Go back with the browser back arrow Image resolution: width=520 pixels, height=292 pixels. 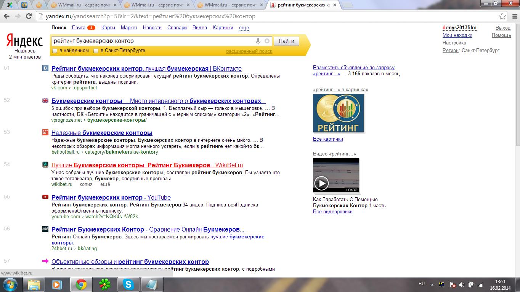pos(7,16)
